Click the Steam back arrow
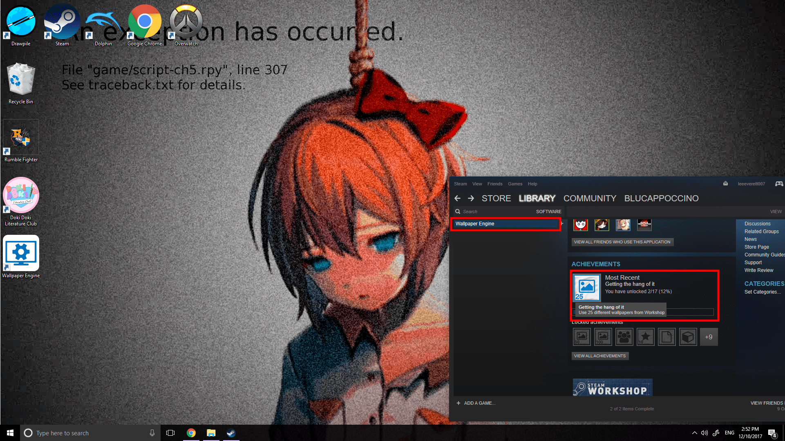The width and height of the screenshot is (785, 441). (x=457, y=198)
